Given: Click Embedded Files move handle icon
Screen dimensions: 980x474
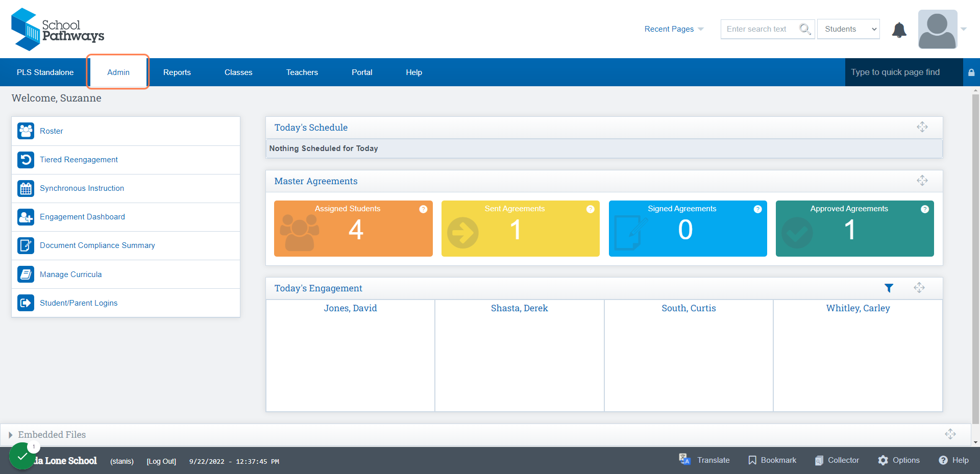Looking at the screenshot, I should [x=950, y=434].
